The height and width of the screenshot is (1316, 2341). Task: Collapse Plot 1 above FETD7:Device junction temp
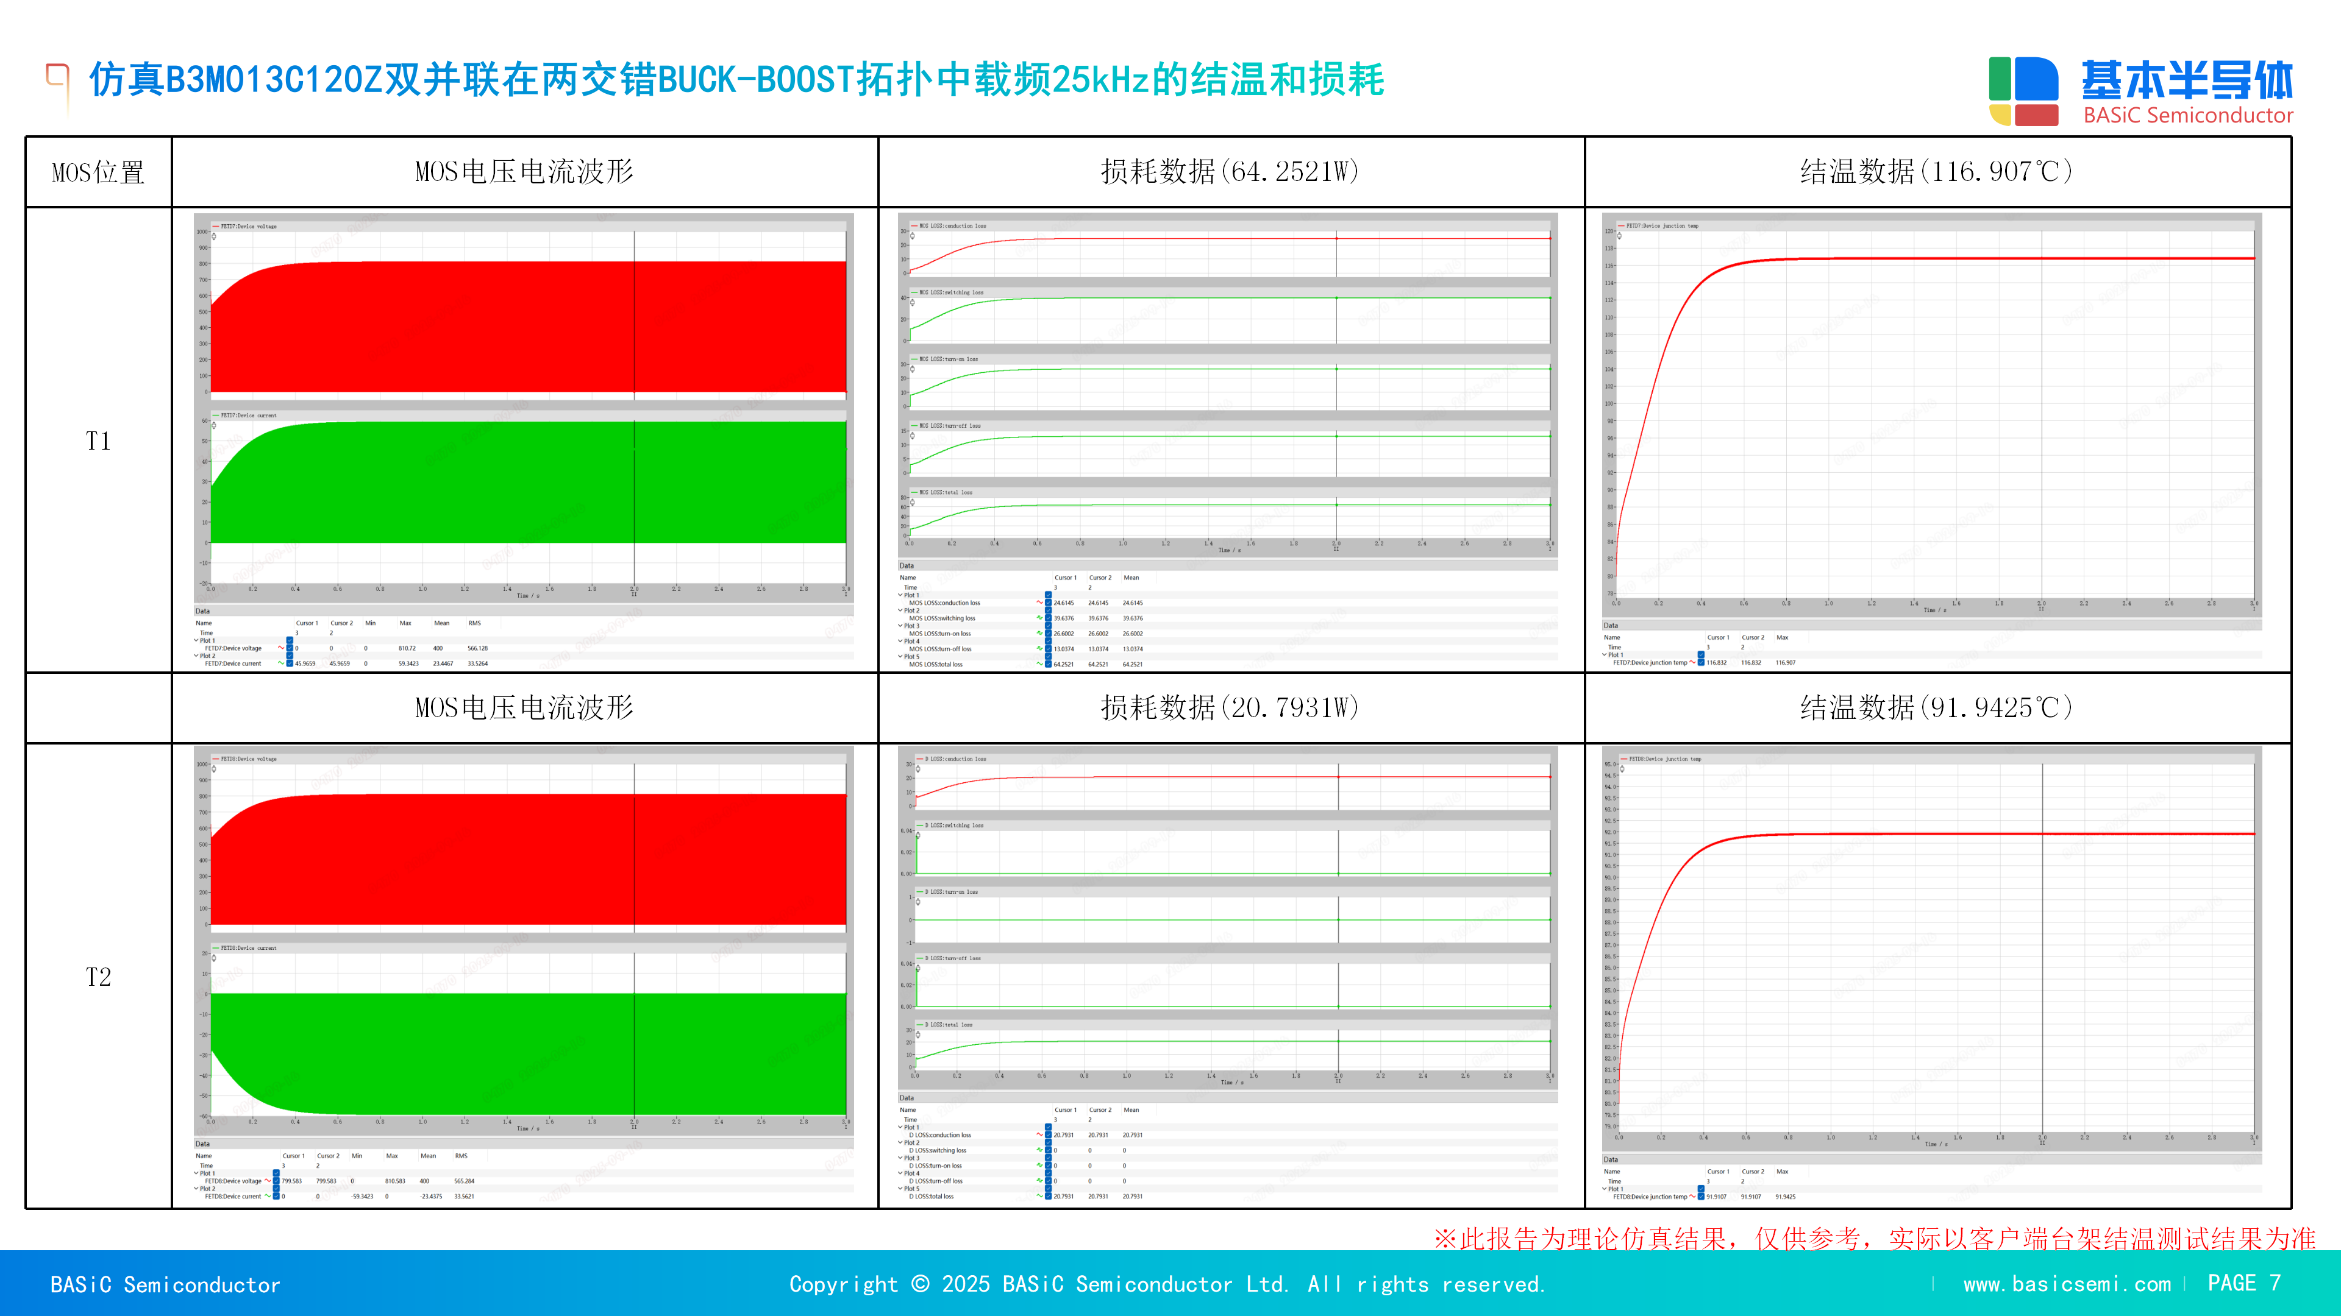[x=1605, y=655]
